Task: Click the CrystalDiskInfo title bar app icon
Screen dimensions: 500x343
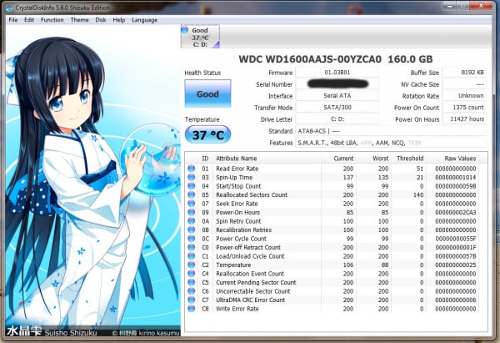Action: [x=8, y=6]
